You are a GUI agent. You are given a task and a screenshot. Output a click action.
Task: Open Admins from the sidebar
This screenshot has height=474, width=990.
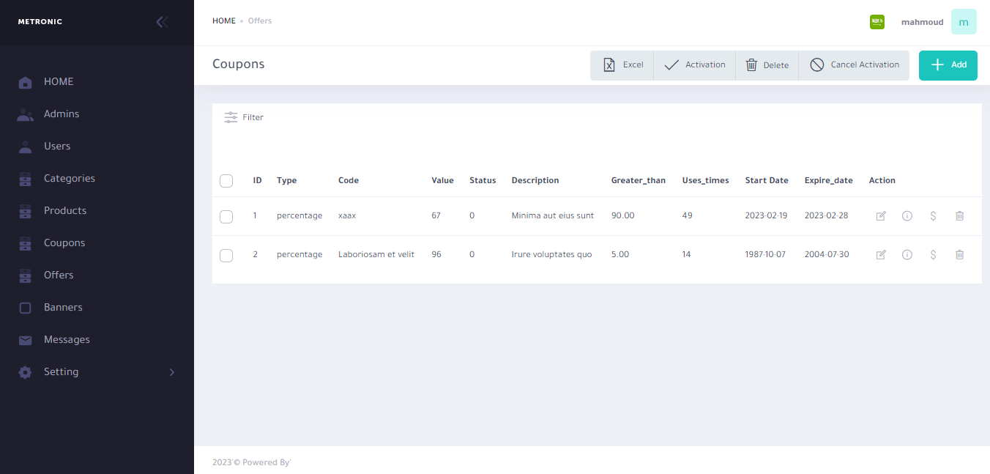click(97, 114)
